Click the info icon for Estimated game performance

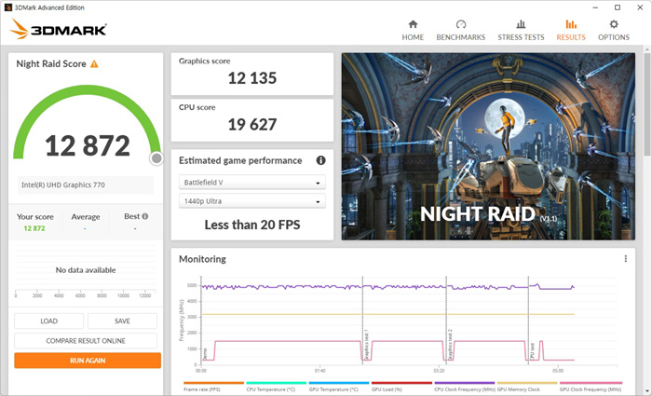[320, 160]
